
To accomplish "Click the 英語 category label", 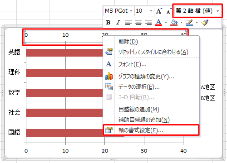I will [14, 52].
